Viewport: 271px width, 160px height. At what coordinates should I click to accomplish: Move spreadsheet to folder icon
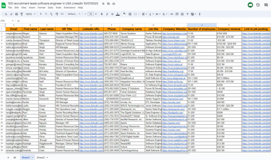[x=108, y=4]
